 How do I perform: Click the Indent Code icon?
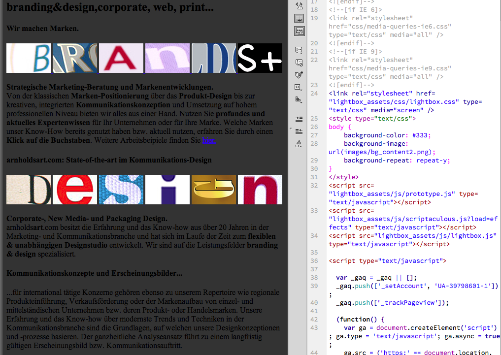[299, 119]
